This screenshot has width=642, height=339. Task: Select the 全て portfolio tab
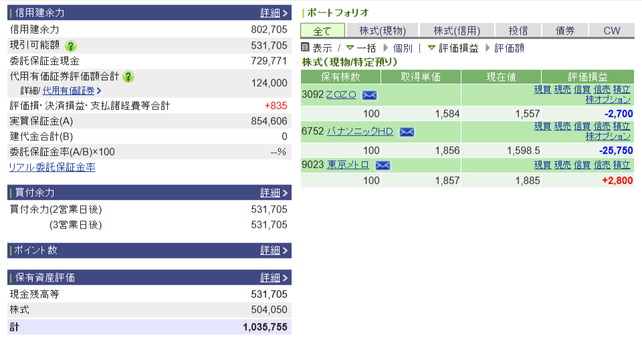tap(322, 31)
